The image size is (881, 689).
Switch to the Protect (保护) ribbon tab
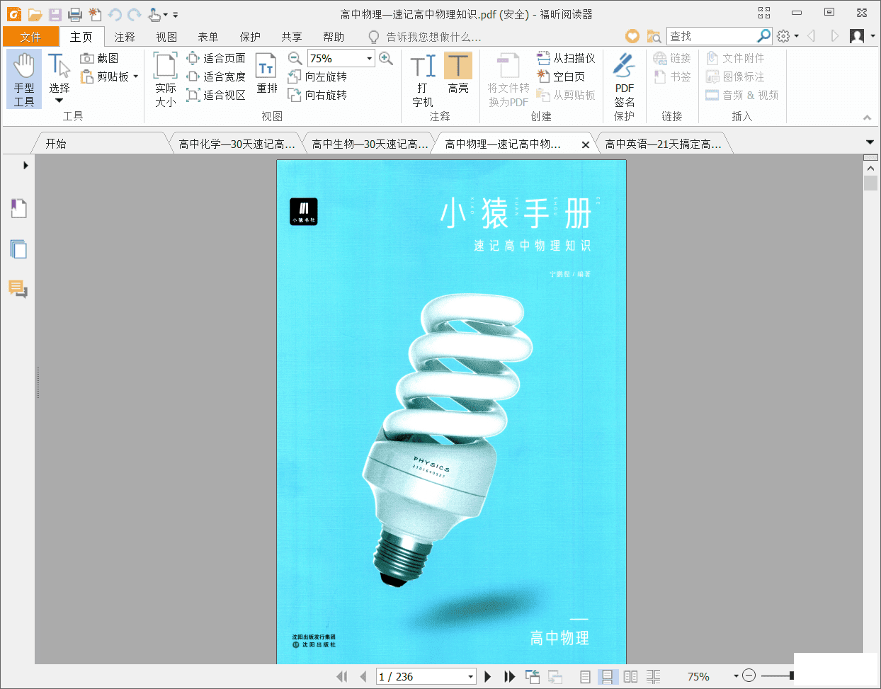coord(250,37)
